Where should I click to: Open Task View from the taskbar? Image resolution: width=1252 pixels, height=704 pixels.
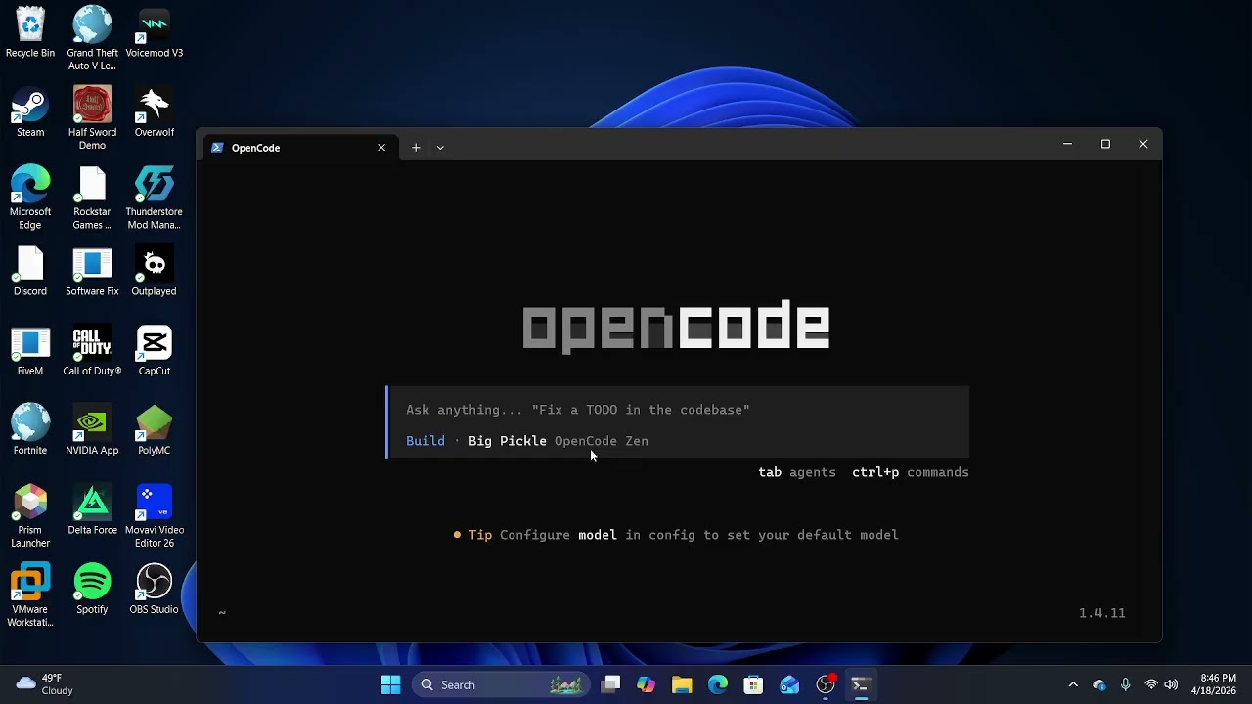coord(610,684)
